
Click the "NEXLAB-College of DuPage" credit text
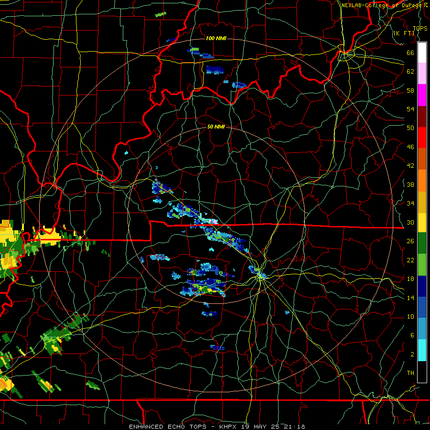[382, 5]
